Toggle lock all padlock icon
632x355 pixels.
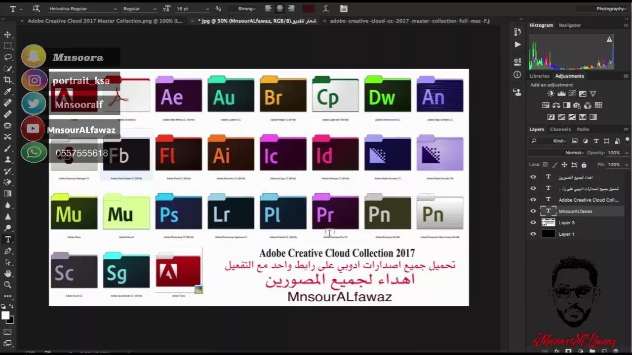pyautogui.click(x=584, y=165)
